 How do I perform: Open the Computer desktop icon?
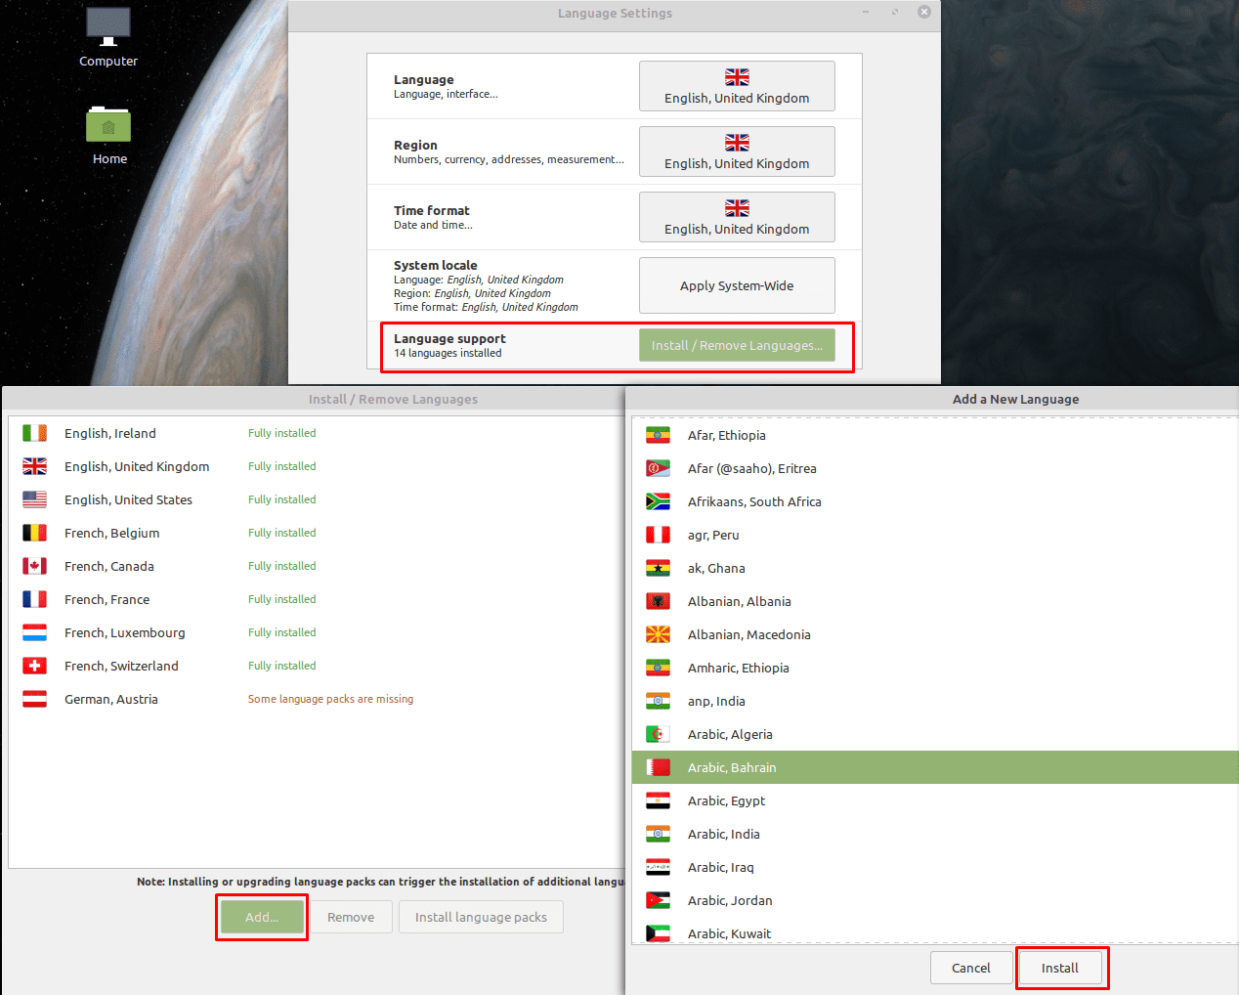108,37
